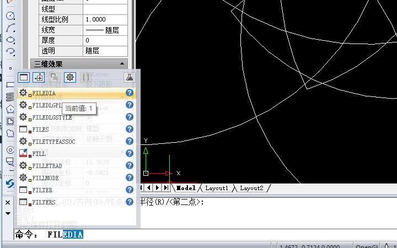
Task: Open help for FILLMODE suggestion
Action: (x=130, y=178)
